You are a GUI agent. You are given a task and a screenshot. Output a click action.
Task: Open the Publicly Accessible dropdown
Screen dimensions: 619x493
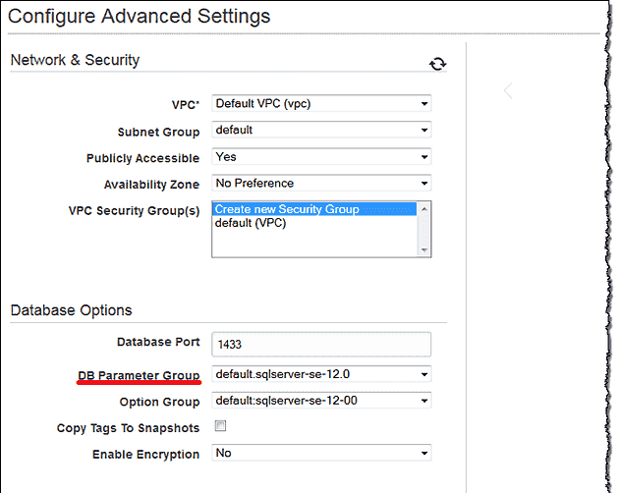click(321, 157)
